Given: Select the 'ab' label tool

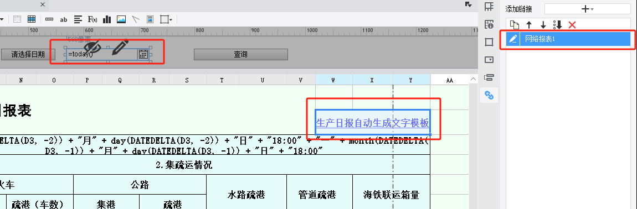Looking at the screenshot, I should pos(63,19).
